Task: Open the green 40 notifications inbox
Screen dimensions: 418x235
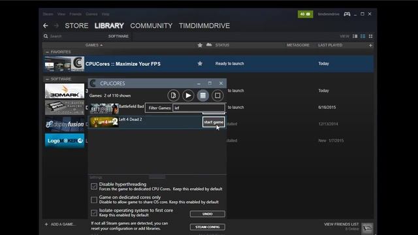Action: click(x=305, y=14)
